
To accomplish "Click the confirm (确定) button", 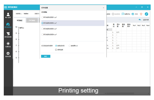I will coord(46,56).
